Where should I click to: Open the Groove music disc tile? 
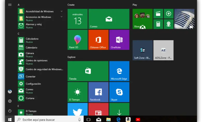click(x=169, y=13)
